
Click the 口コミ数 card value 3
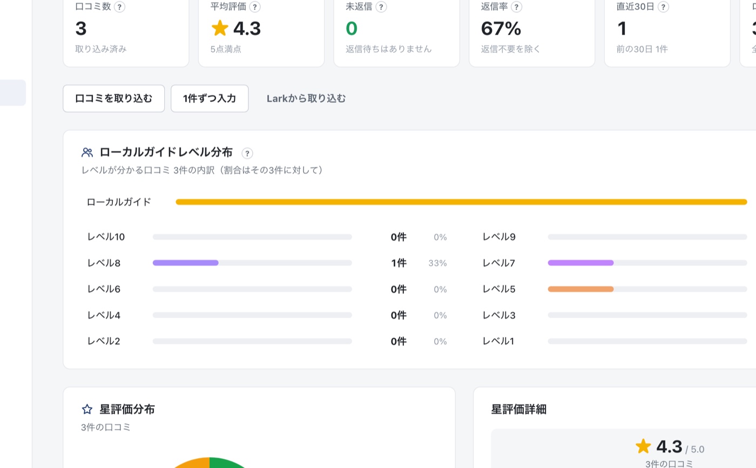[81, 28]
